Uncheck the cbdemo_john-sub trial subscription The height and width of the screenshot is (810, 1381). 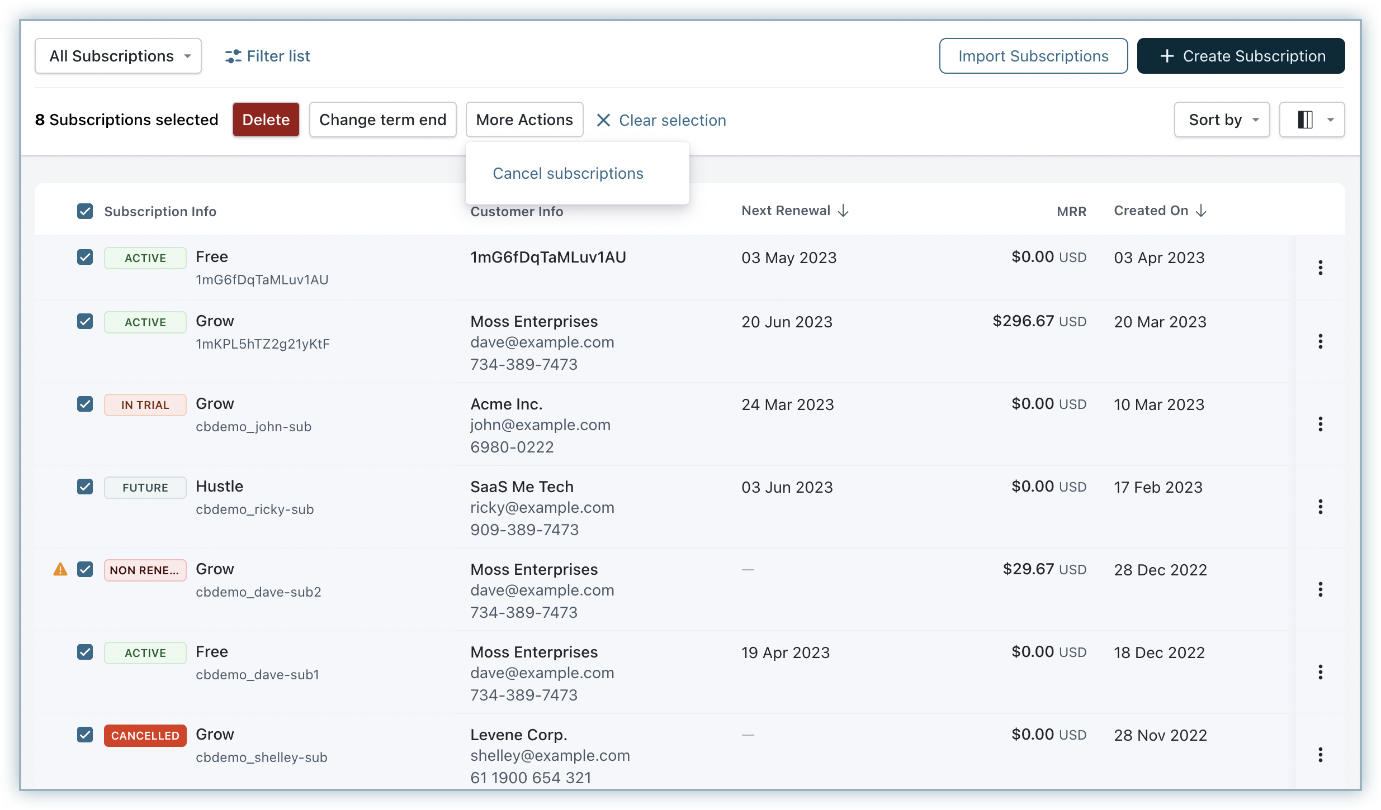85,404
